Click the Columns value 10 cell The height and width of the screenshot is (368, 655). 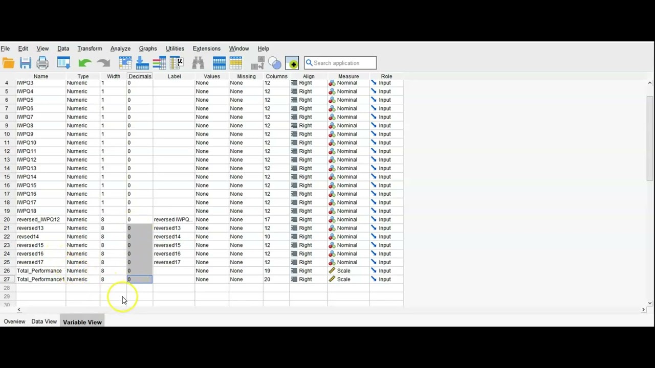276,237
